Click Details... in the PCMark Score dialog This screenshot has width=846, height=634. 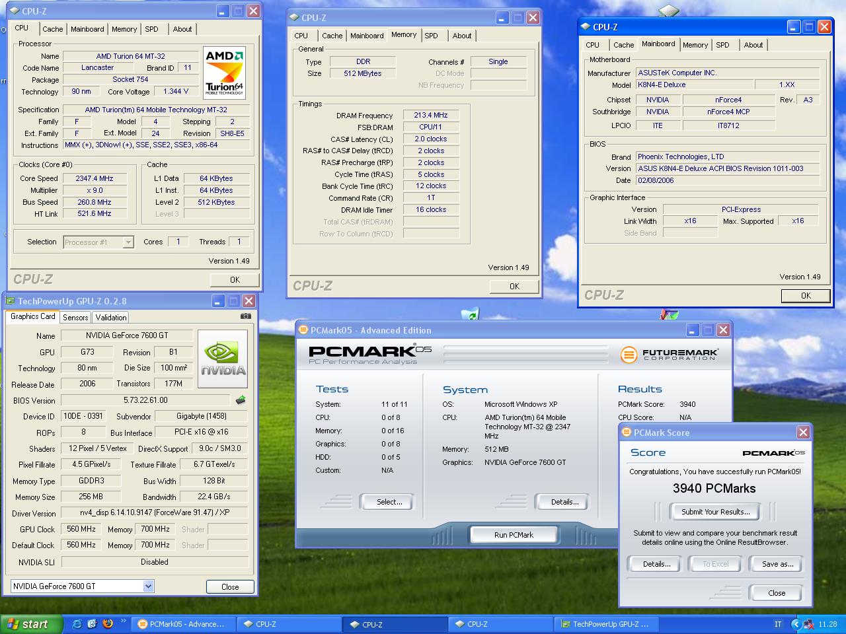[x=656, y=564]
